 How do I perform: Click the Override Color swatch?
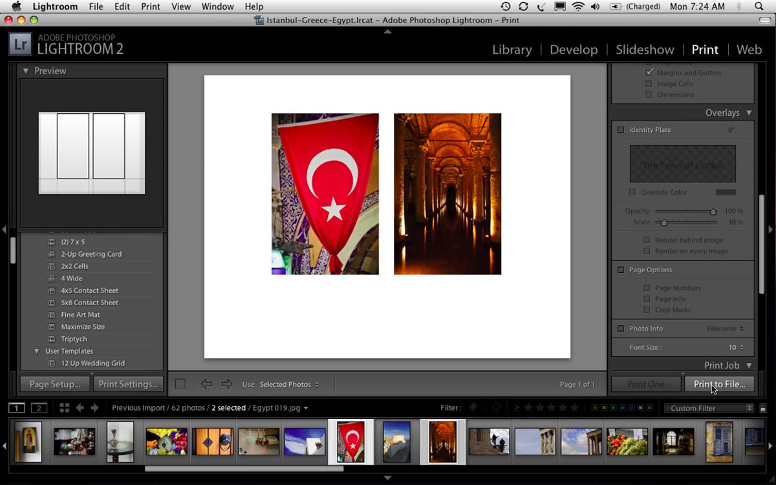(x=726, y=192)
